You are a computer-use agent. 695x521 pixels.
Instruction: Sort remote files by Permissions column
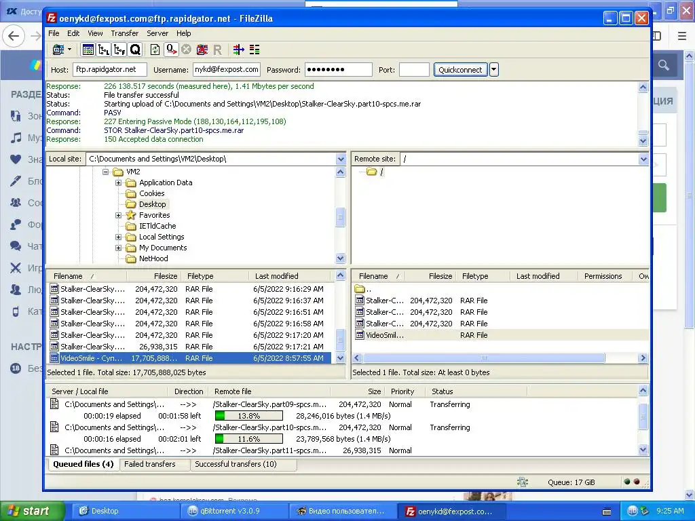click(x=606, y=276)
